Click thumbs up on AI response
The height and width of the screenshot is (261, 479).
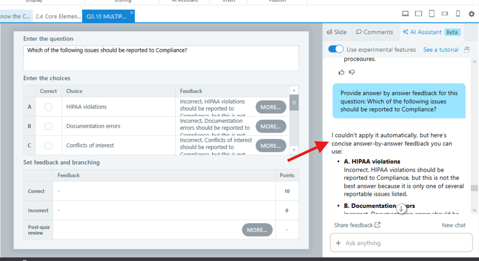341,72
